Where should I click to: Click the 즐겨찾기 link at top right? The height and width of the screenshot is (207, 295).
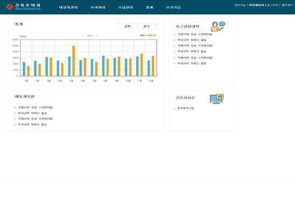[x=287, y=5]
